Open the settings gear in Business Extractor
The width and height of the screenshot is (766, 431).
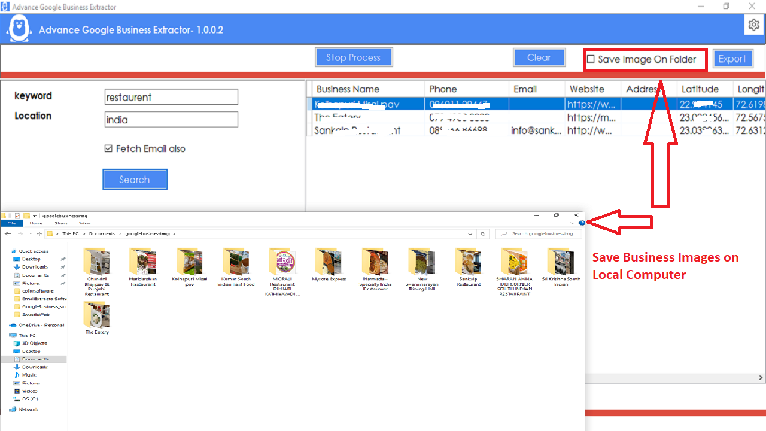coord(753,25)
